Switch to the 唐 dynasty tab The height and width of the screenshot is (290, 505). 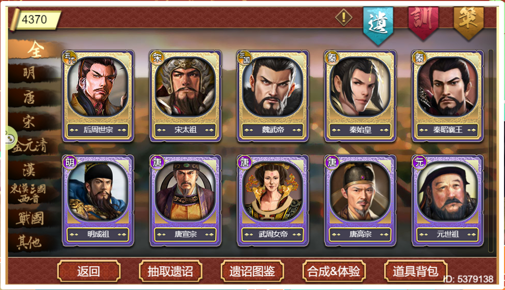[x=29, y=97]
